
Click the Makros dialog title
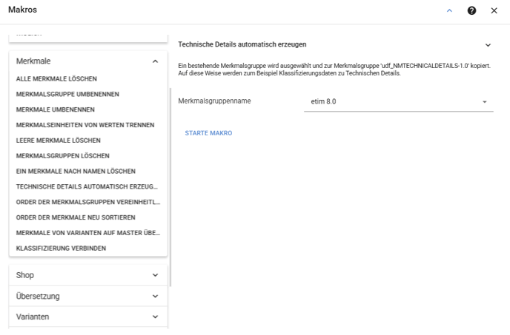[22, 10]
